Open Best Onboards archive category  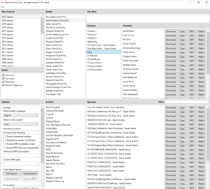tap(52, 107)
